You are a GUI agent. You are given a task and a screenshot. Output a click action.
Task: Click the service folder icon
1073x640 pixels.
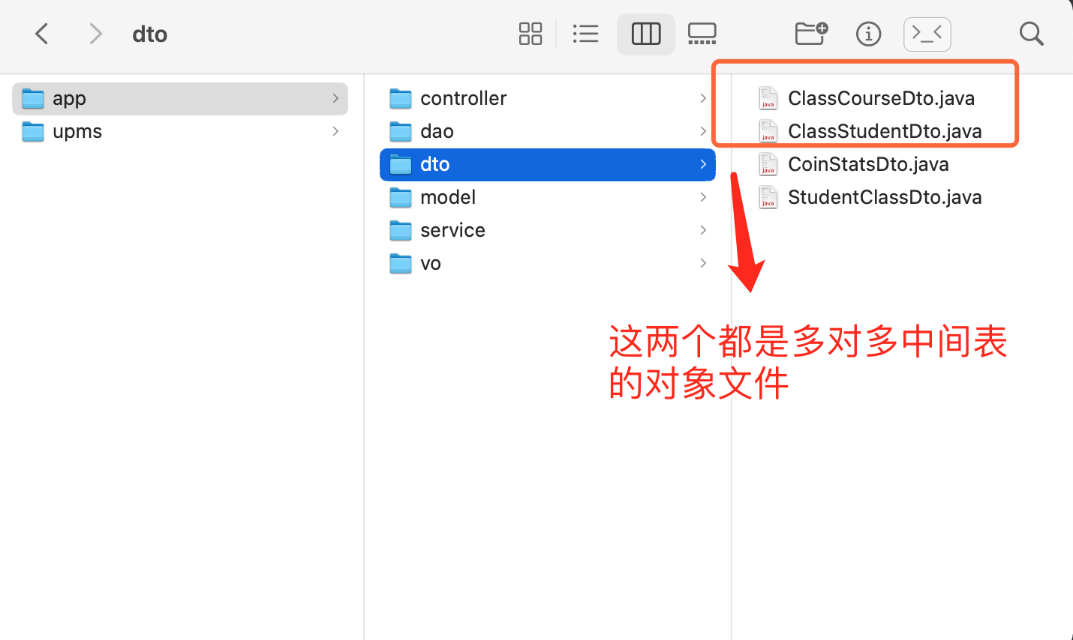(401, 230)
